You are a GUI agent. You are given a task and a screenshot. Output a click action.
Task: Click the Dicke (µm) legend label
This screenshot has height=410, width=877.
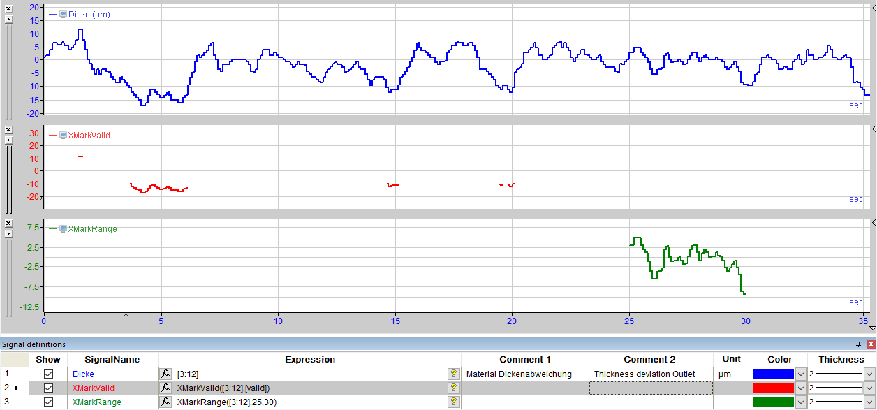pos(89,14)
